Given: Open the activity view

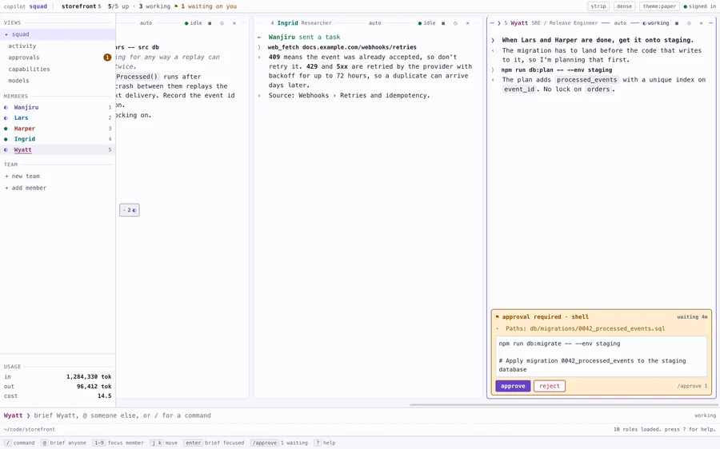Looking at the screenshot, I should (58, 46).
